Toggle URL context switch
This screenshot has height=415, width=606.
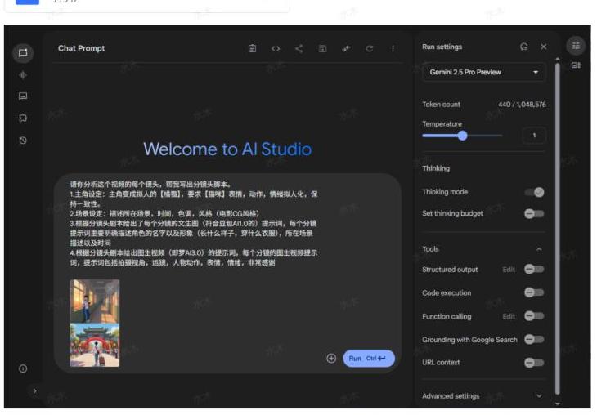point(535,363)
